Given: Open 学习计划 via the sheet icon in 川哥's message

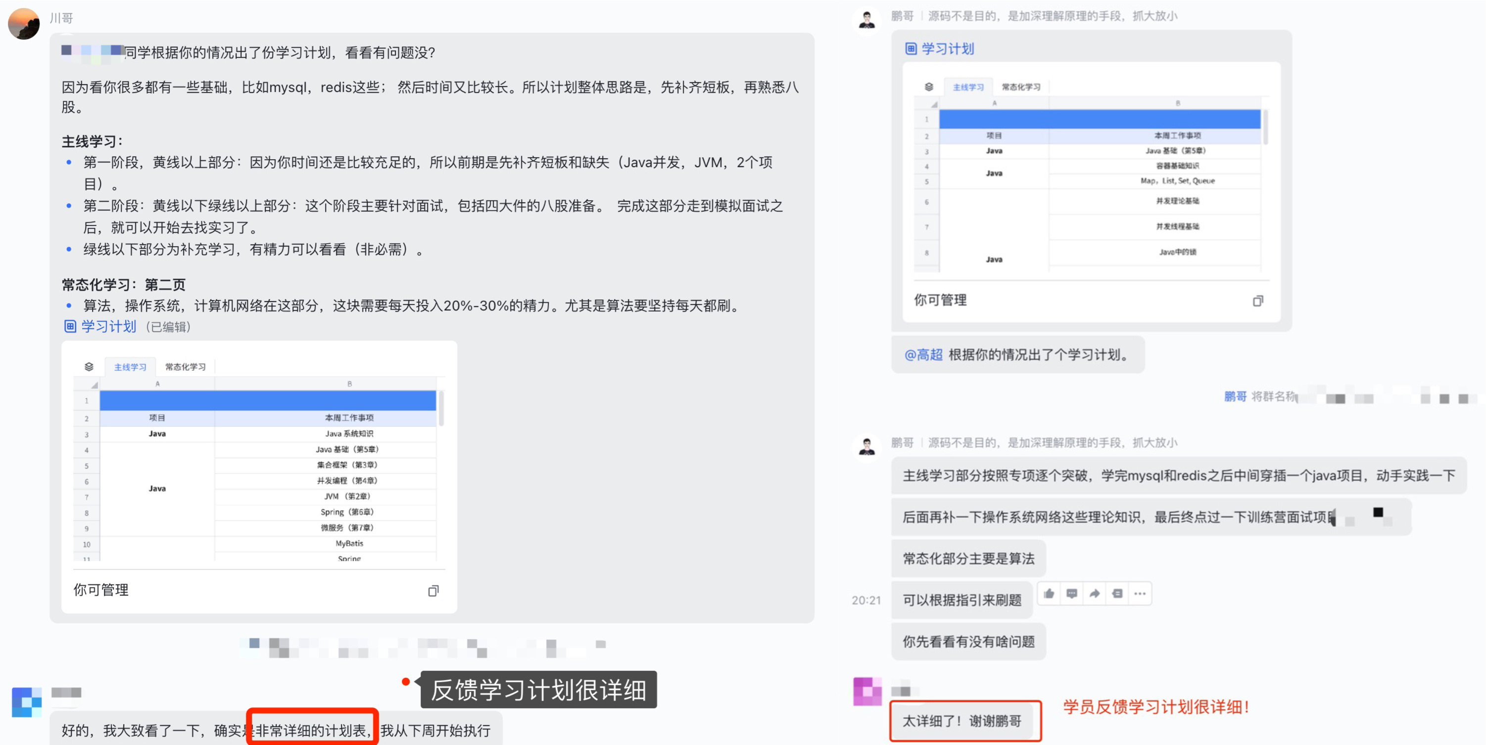Looking at the screenshot, I should coord(70,327).
